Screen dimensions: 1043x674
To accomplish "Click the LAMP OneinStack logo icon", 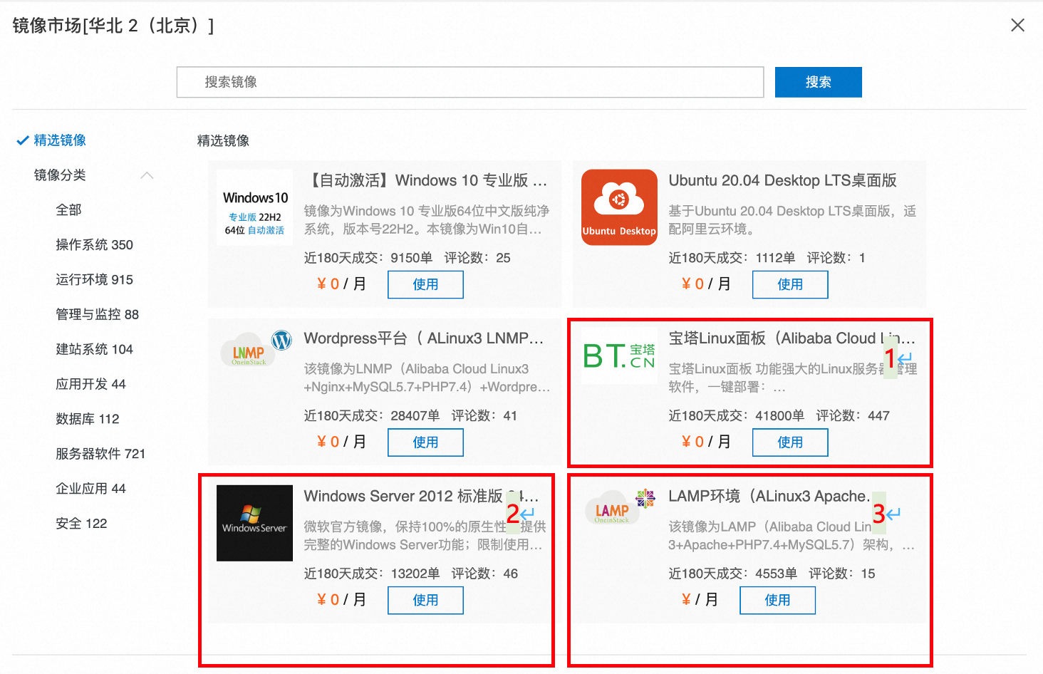I will (619, 507).
